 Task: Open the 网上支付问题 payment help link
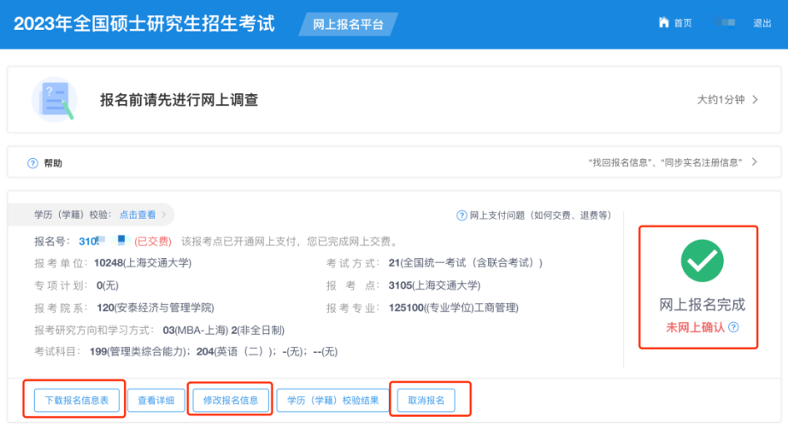point(540,215)
